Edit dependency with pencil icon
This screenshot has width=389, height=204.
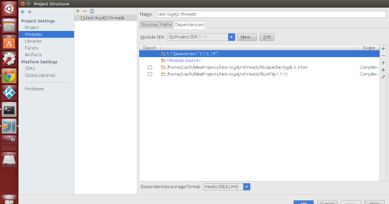(383, 77)
